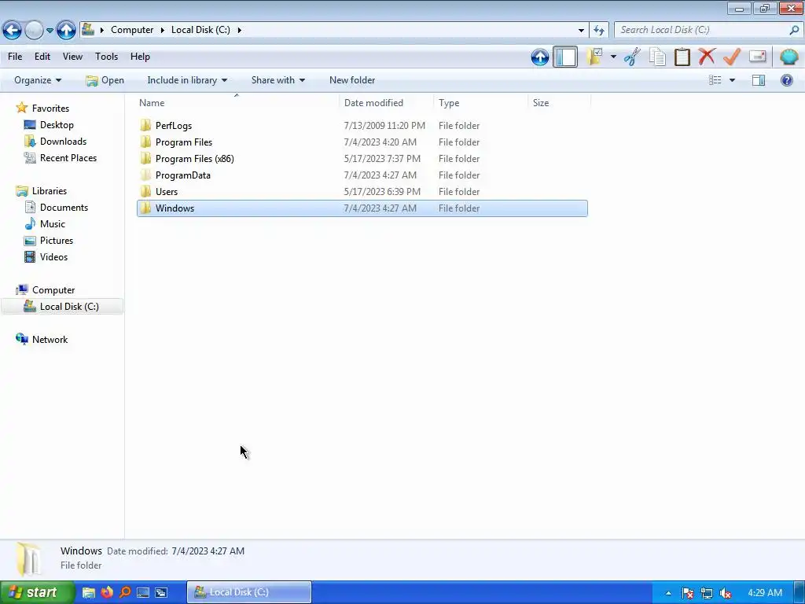Click the blue Up toolbar icon
The image size is (805, 604).
click(540, 57)
